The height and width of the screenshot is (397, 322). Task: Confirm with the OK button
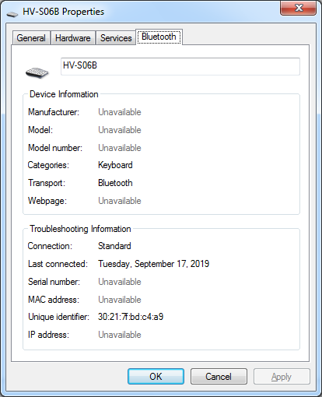click(x=156, y=376)
